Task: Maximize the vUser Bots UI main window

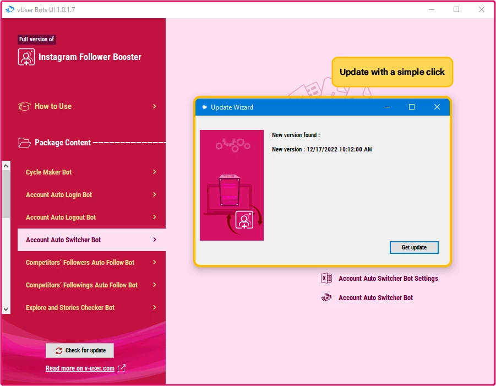Action: click(x=456, y=9)
